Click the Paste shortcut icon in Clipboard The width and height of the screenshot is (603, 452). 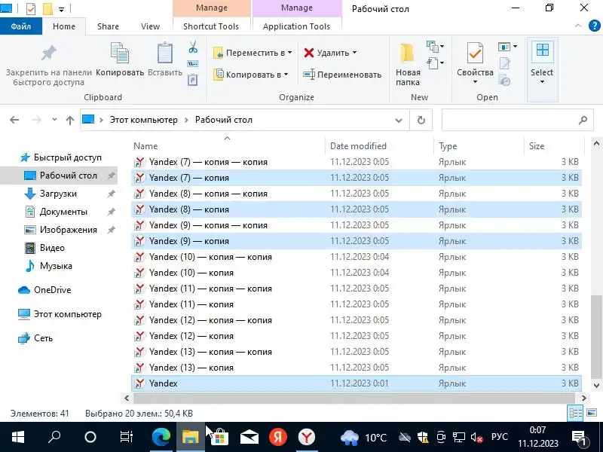[193, 80]
